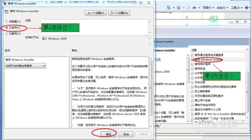The height and width of the screenshot is (140, 251).
Task: Click the 支持的平台 box scroll-down arrow
Action: [x=150, y=44]
